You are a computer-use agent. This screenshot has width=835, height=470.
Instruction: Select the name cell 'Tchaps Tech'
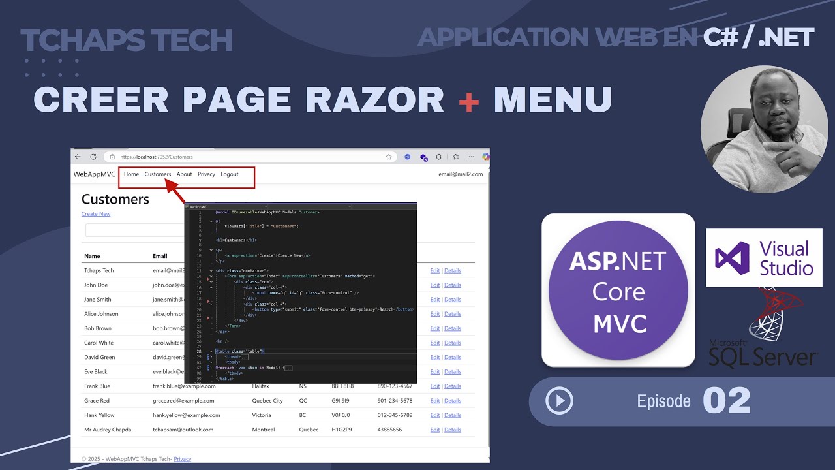pyautogui.click(x=99, y=270)
